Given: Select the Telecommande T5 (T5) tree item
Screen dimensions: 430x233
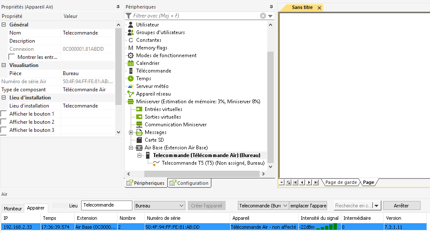Looking at the screenshot, I should point(213,163).
